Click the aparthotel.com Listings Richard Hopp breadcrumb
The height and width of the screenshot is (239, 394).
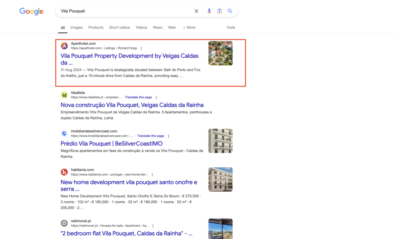tap(104, 48)
